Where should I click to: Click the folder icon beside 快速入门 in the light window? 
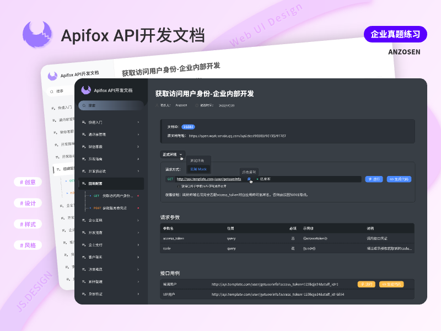53,108
